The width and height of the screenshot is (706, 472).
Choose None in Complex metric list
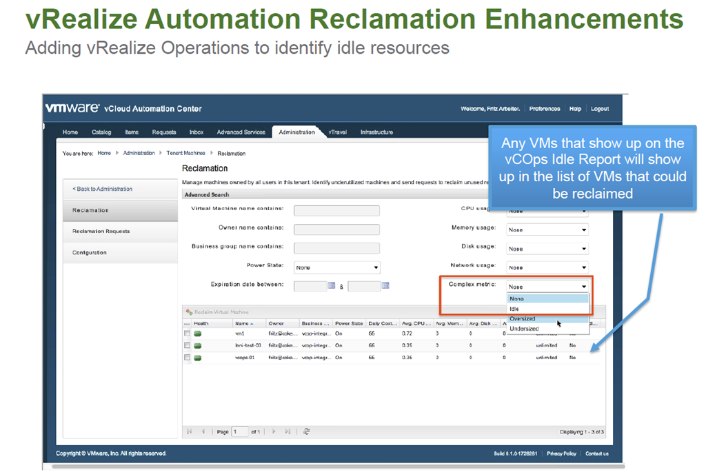click(x=547, y=299)
